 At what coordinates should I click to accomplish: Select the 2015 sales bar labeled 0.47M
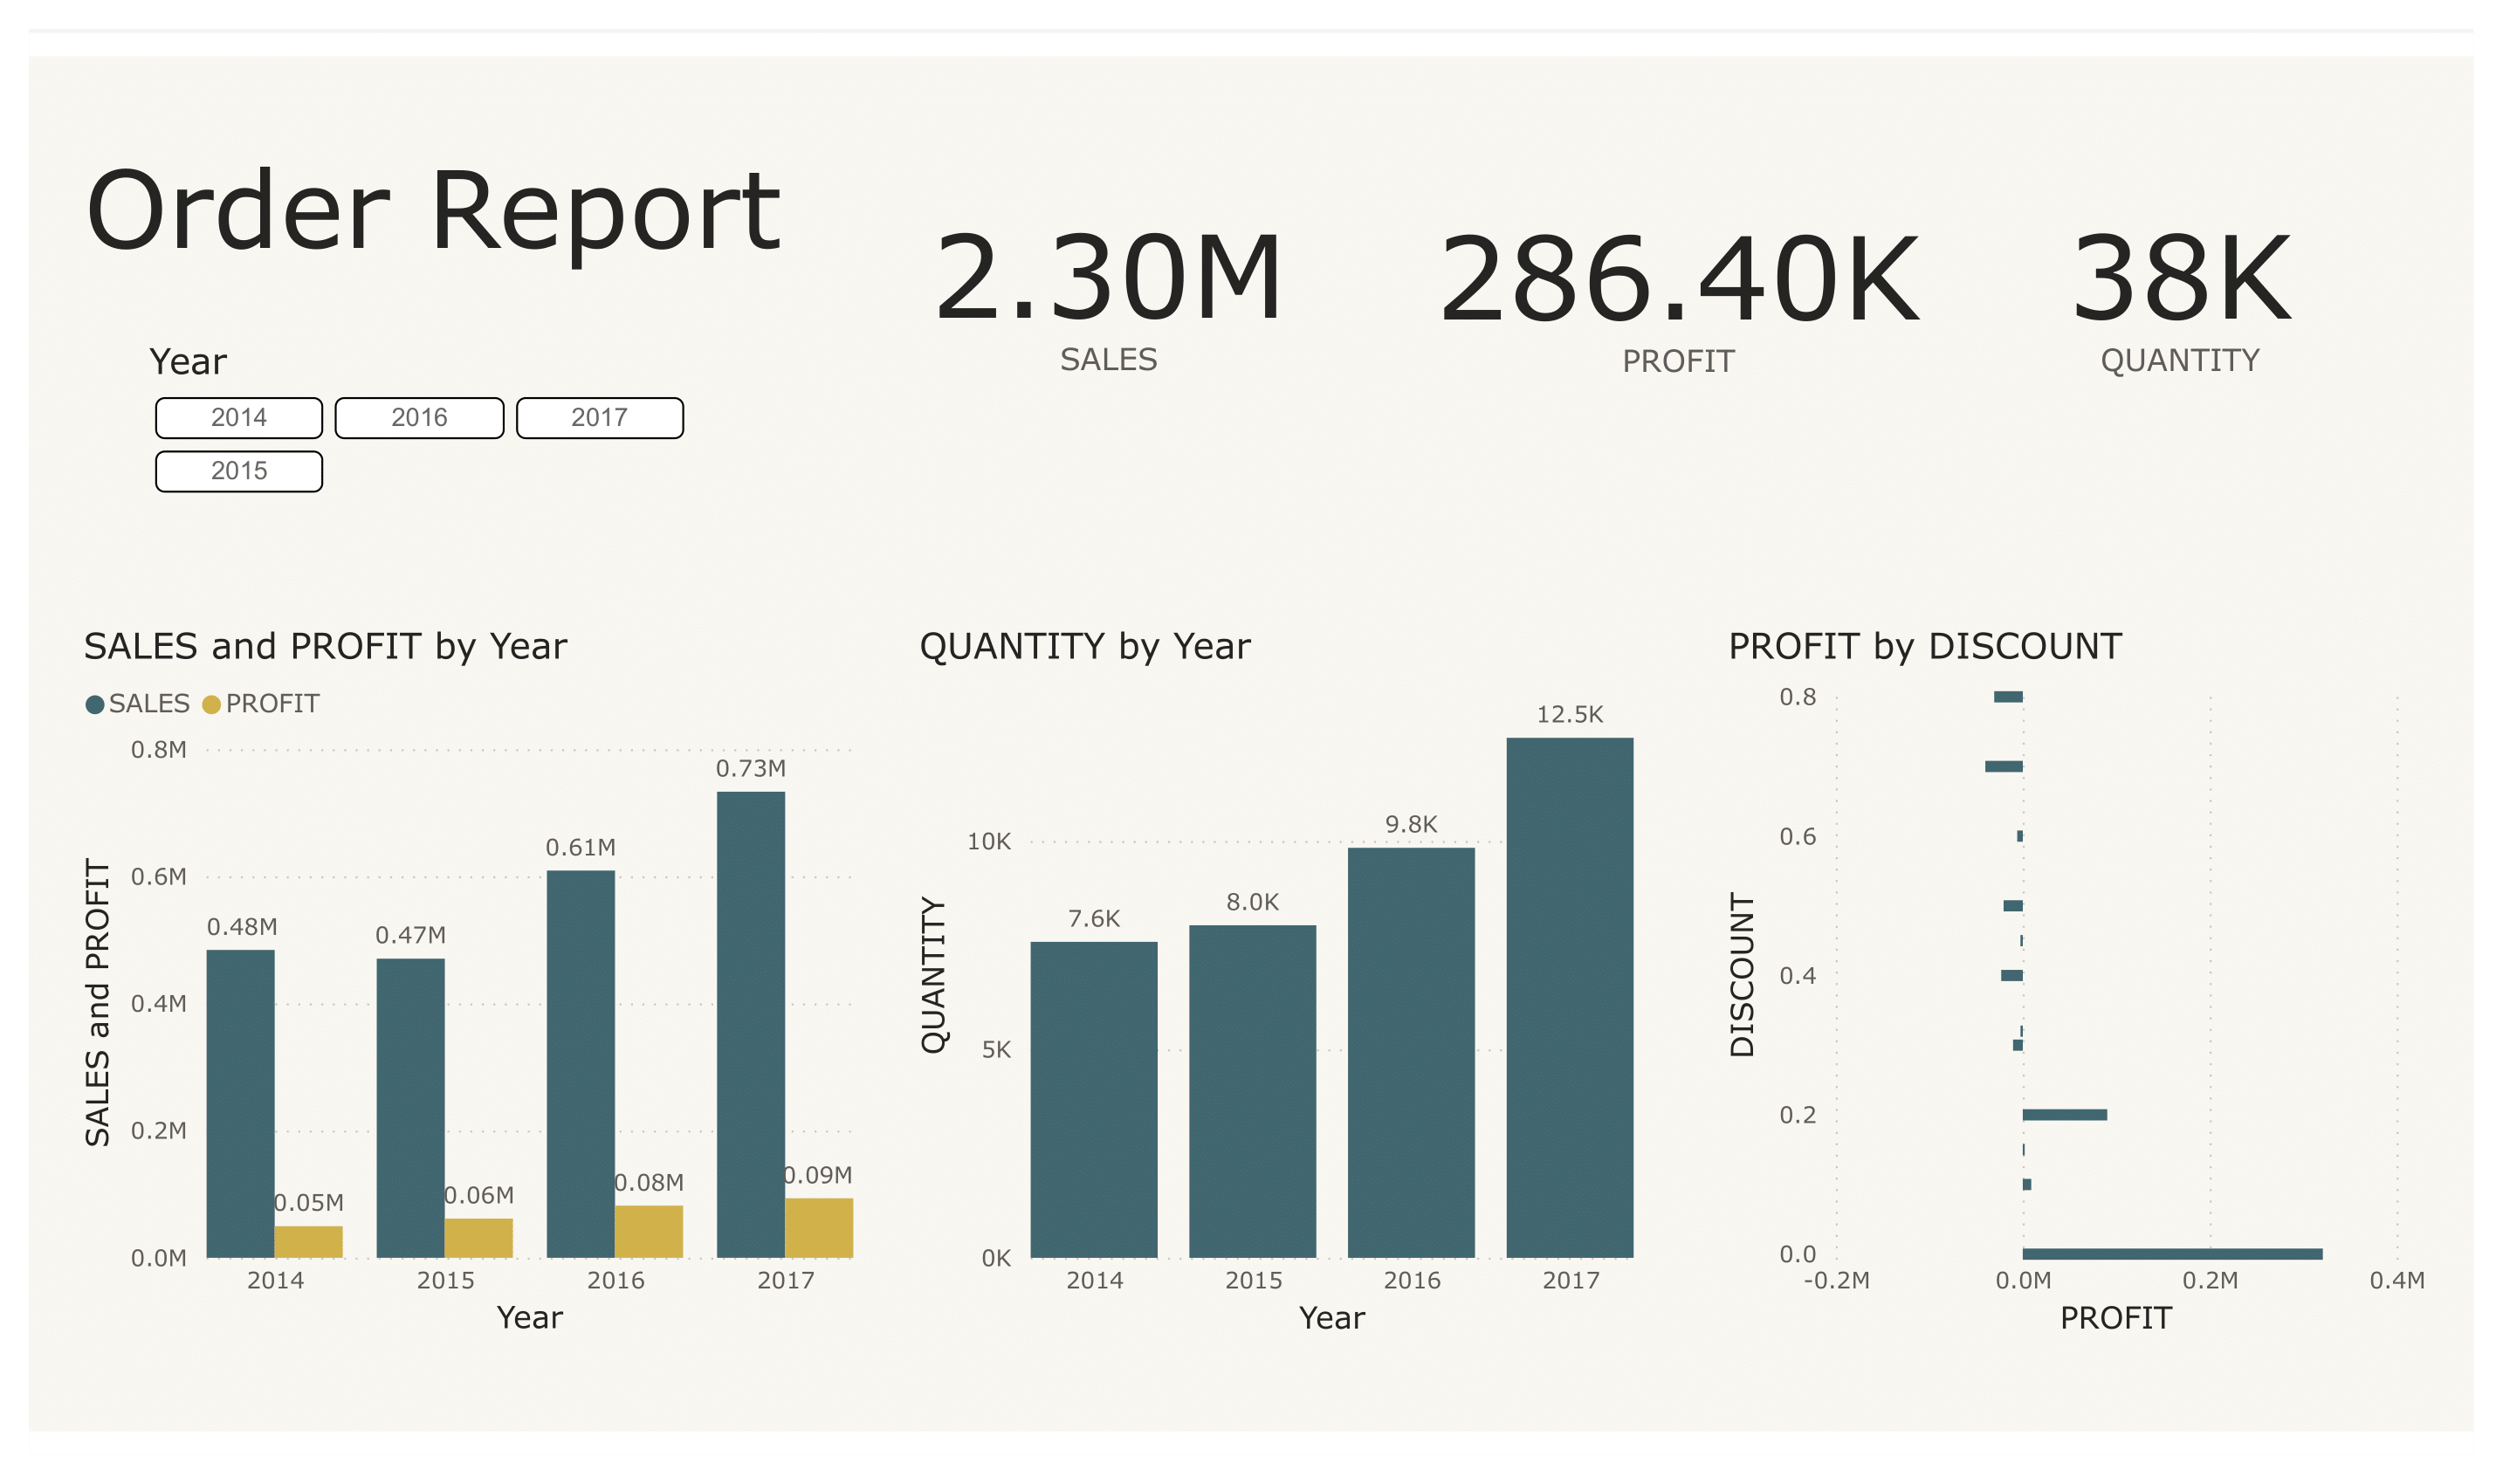point(411,1108)
